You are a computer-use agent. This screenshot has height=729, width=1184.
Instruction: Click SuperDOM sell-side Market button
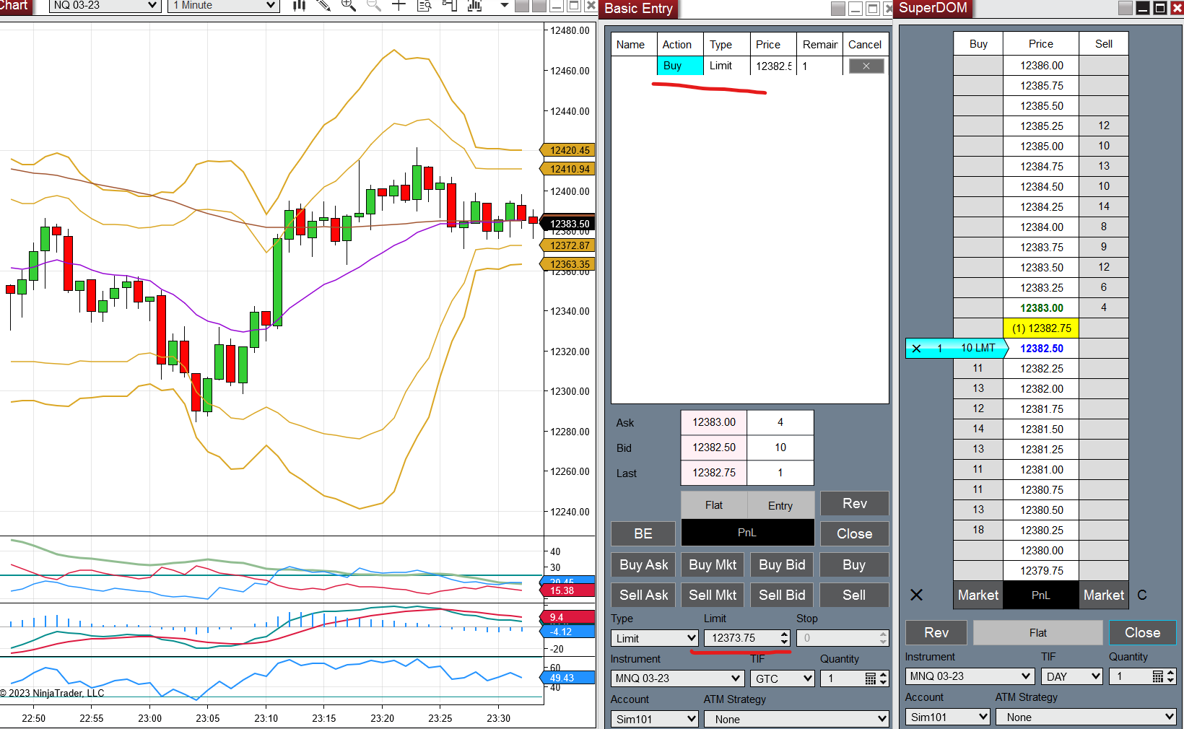(1104, 595)
